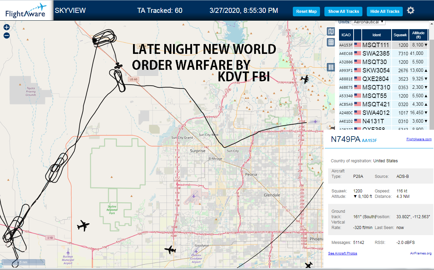Screen dimensions: 434x270
Task: Select the SWA4012 aircraft row
Action: 383,113
